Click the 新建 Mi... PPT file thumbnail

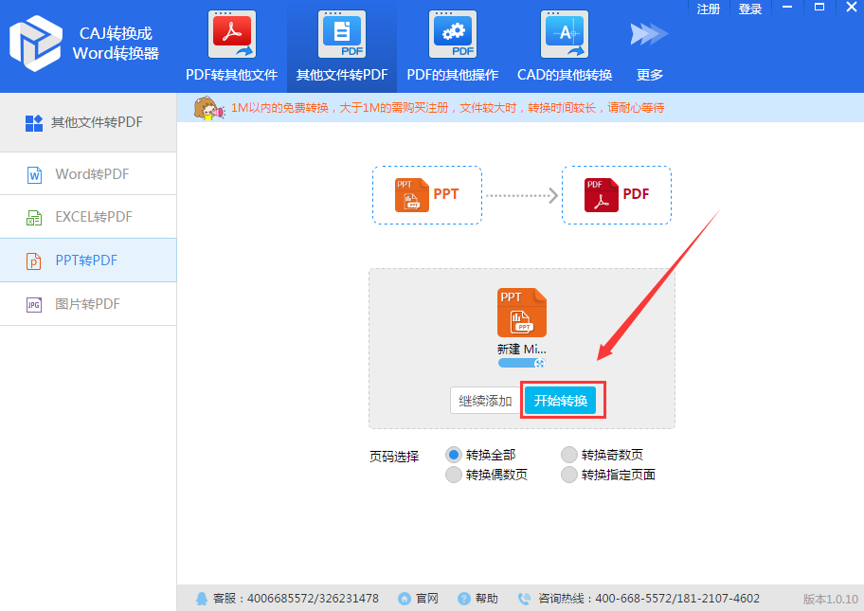click(x=522, y=314)
